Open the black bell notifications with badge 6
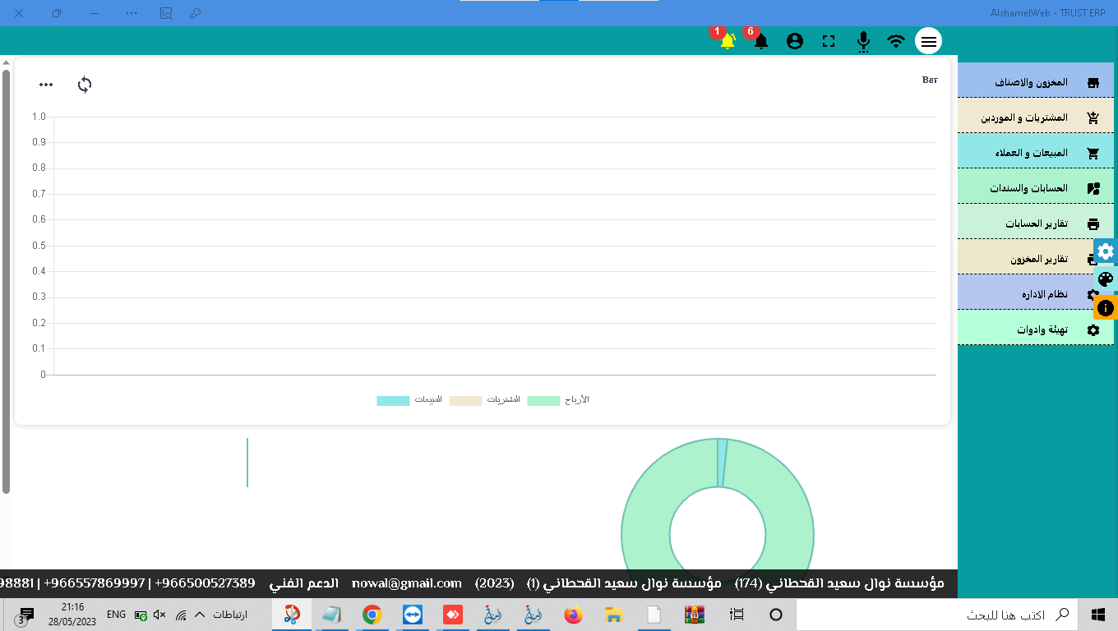Screen dimensions: 1118x631 (761, 41)
